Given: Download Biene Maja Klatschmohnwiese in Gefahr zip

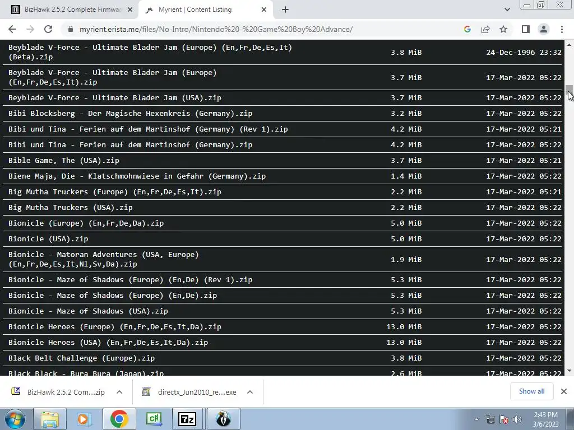Looking at the screenshot, I should (137, 176).
